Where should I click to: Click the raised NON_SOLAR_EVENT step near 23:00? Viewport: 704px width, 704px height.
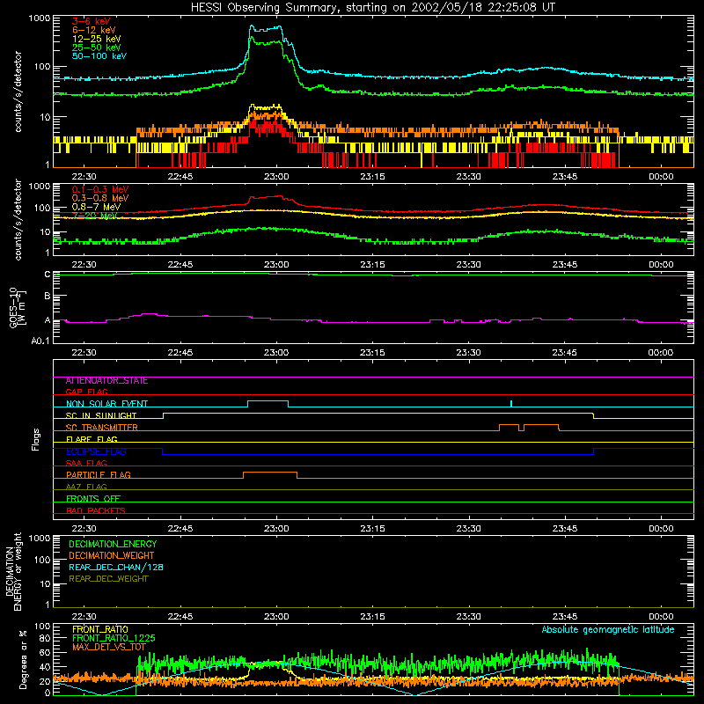coord(268,401)
